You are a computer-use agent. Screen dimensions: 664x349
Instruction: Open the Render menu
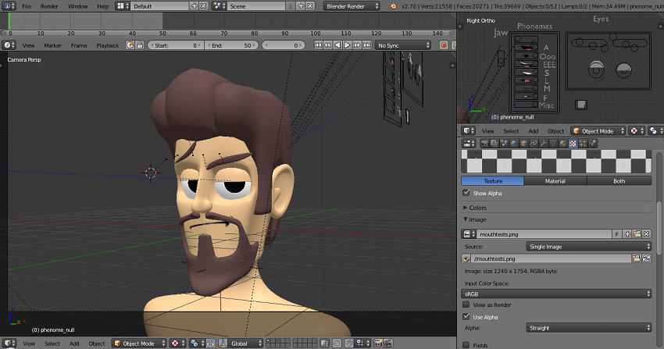(x=49, y=6)
